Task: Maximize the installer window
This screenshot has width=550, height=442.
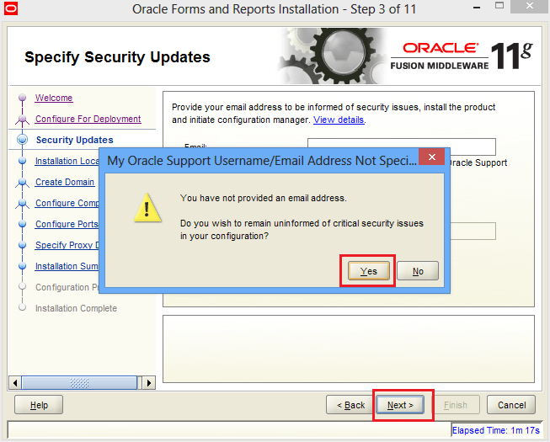Action: (x=499, y=6)
